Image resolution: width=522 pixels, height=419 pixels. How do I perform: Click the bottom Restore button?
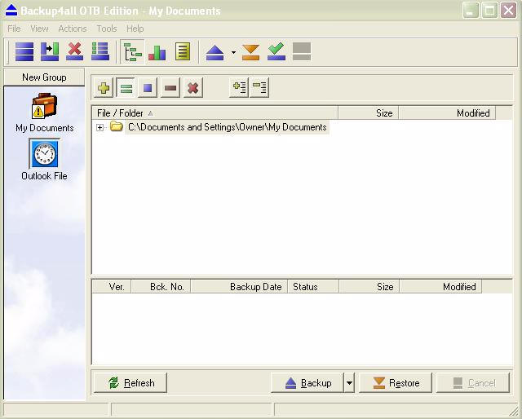point(395,382)
